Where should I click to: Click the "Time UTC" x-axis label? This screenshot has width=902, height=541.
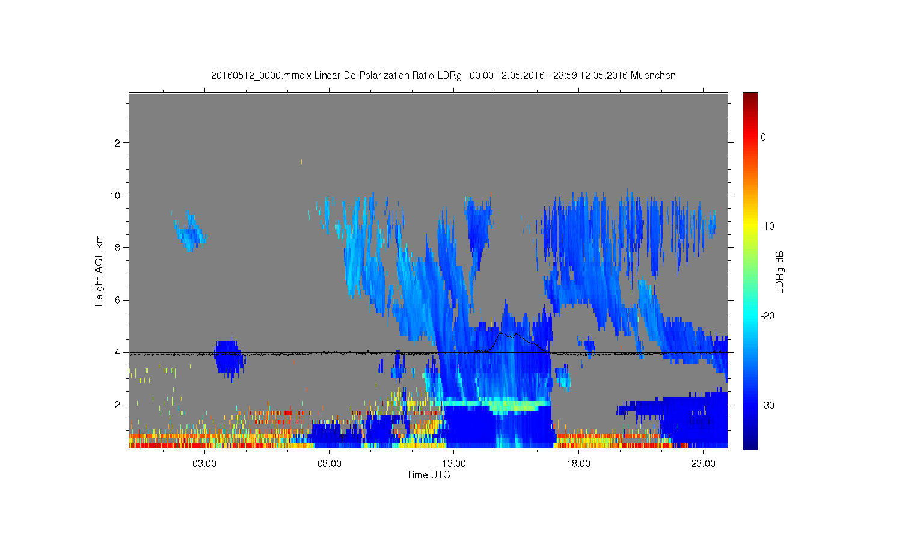(x=428, y=475)
